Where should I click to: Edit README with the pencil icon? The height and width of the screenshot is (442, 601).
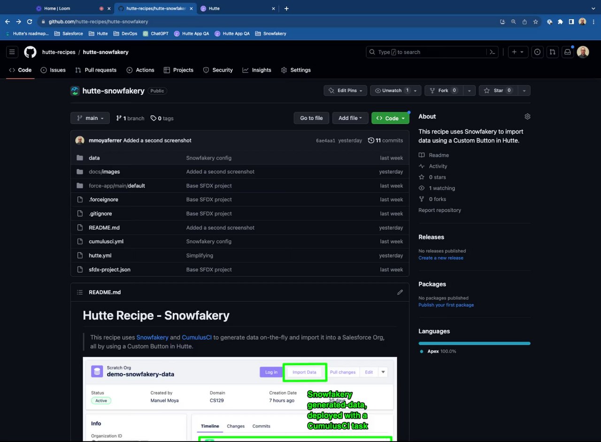pyautogui.click(x=400, y=292)
